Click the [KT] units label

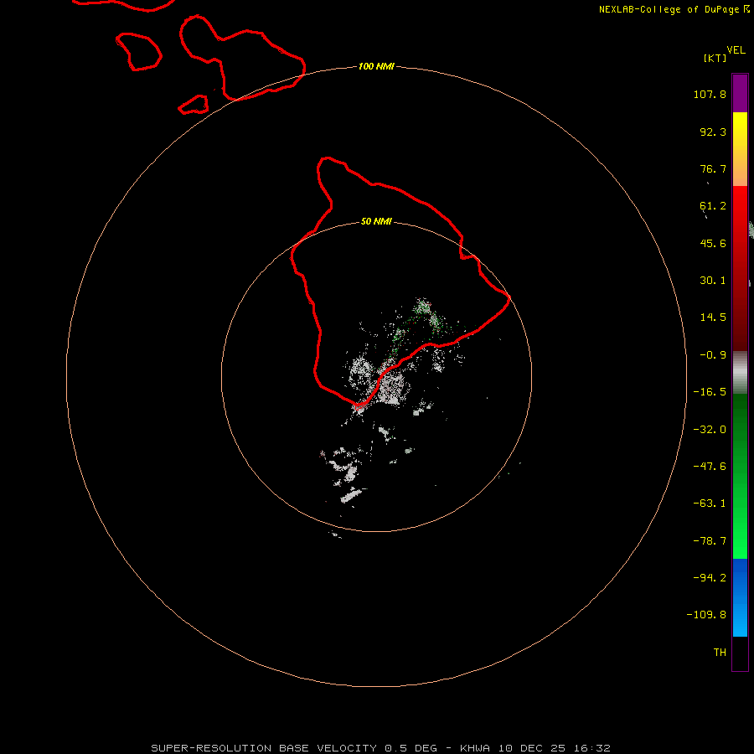[715, 58]
